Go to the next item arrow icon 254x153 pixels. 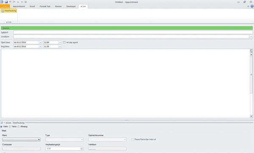[22, 2]
